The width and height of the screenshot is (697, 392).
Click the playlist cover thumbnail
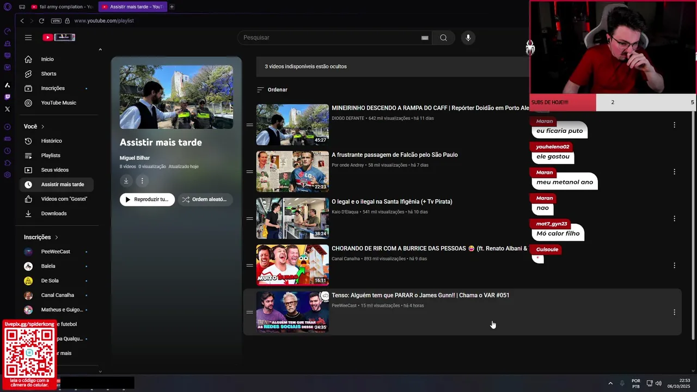pyautogui.click(x=176, y=97)
